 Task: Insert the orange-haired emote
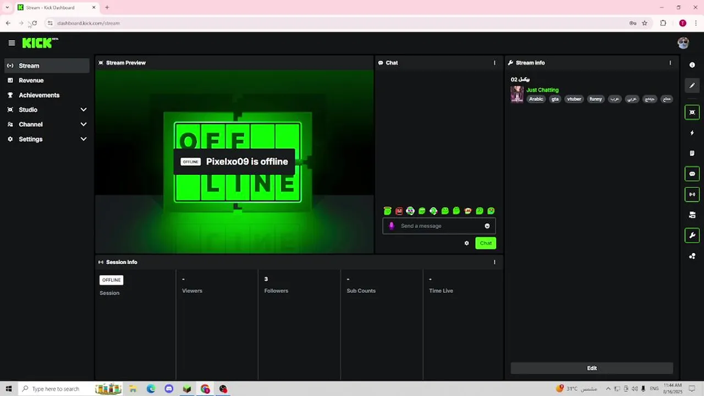click(x=468, y=211)
